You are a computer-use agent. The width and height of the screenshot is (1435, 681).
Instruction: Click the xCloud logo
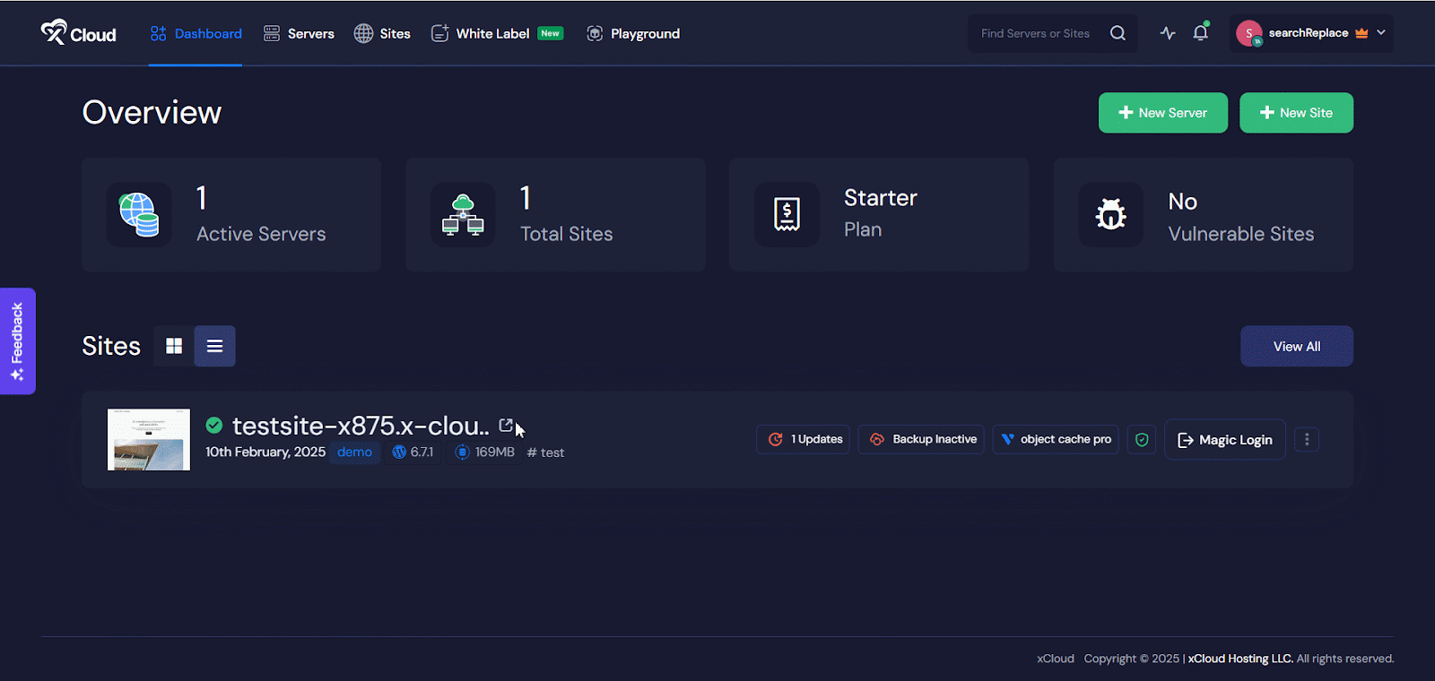tap(79, 33)
